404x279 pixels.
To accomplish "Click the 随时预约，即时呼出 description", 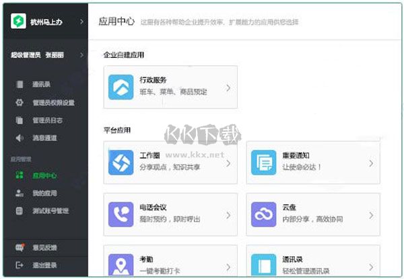I will pos(170,219).
